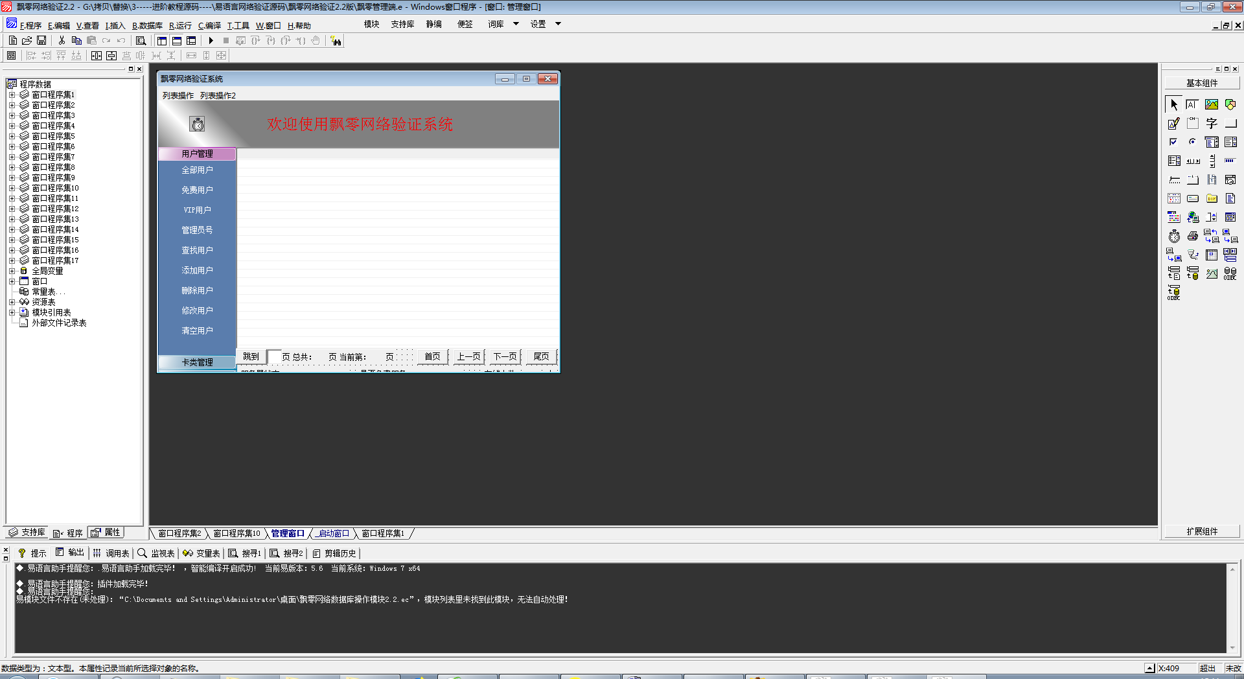Expand the 窗口程序集1 tree node

point(12,95)
